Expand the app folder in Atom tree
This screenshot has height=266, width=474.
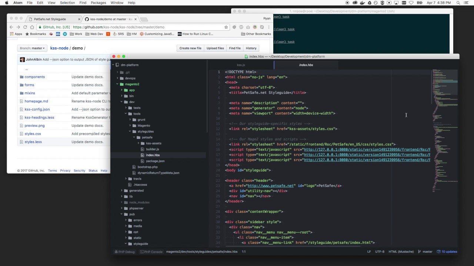point(122,90)
